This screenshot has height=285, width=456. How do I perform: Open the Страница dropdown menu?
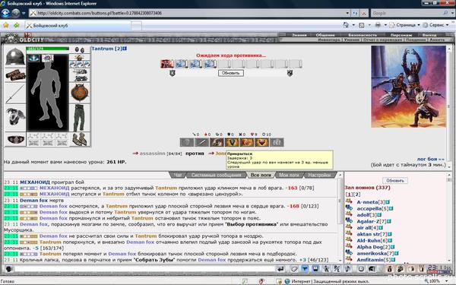tap(405, 25)
